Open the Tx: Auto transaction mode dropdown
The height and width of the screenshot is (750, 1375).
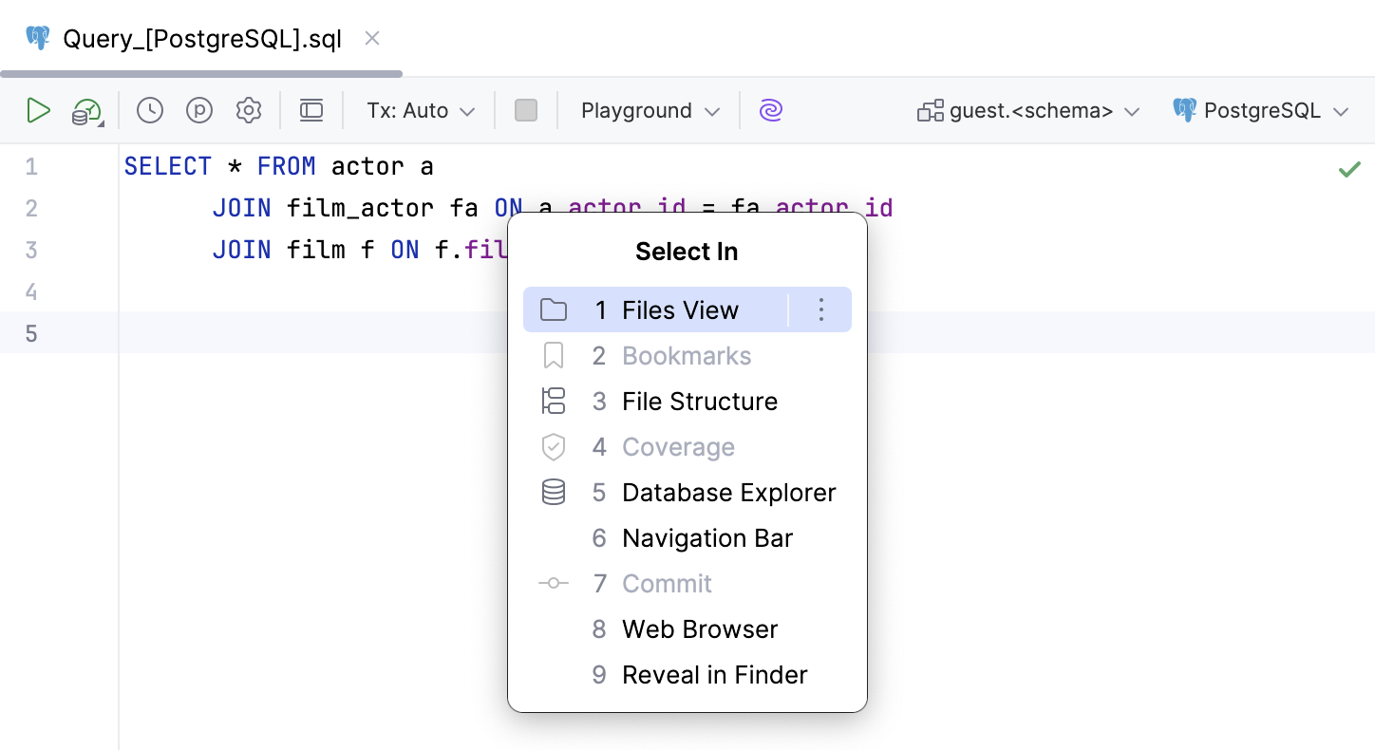tap(419, 110)
